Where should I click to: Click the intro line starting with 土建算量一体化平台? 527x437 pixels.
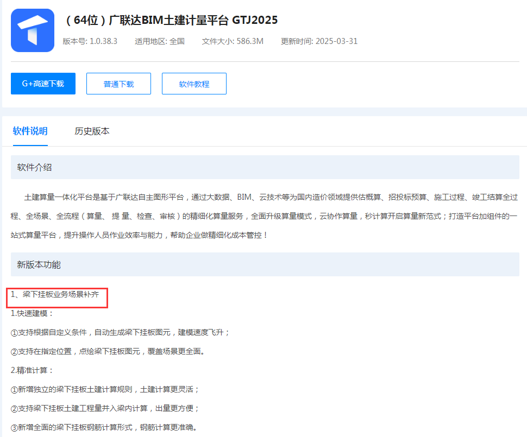[x=271, y=197]
